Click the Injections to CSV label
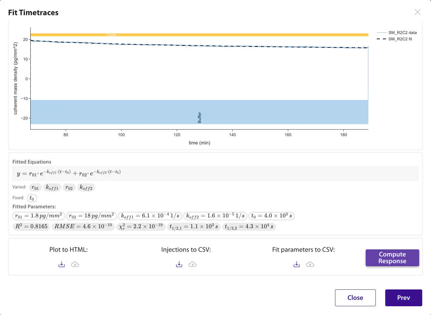431x315 pixels. pos(186,250)
